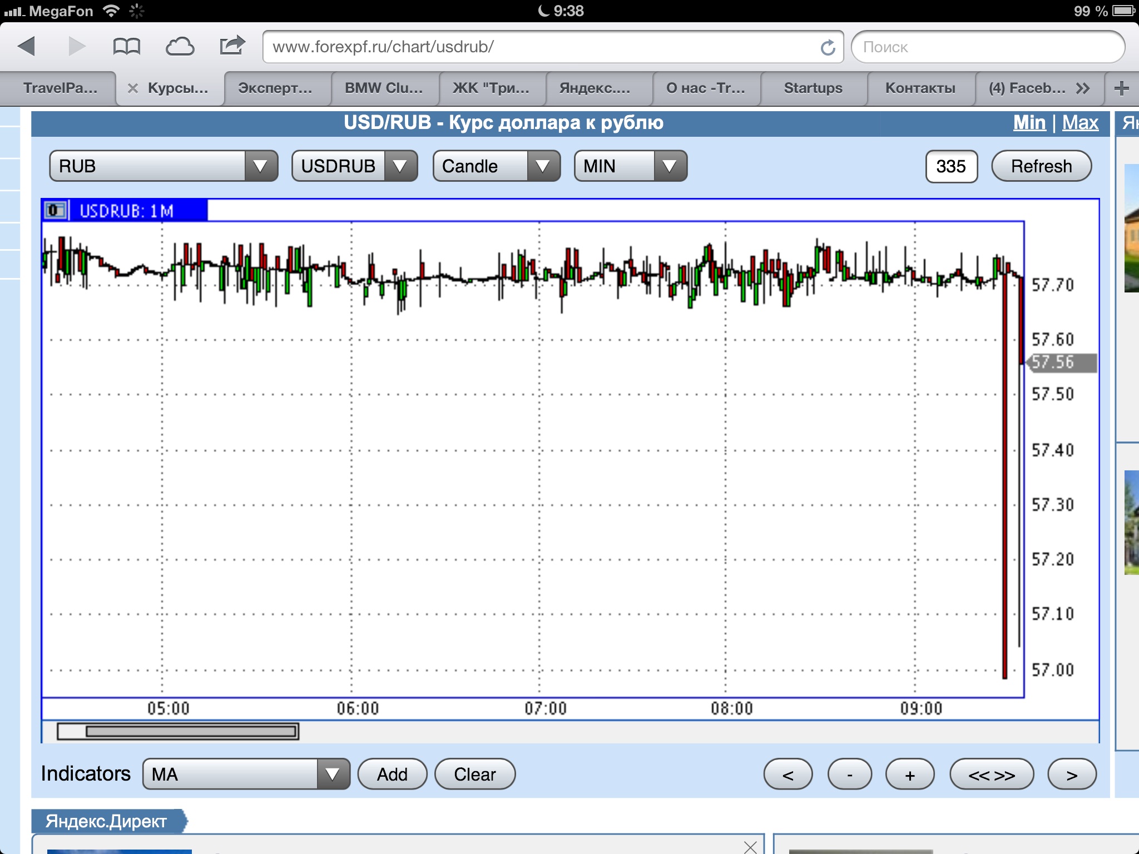Switch to BMW Clu... tab
Screen dimensions: 1139x854
click(384, 88)
